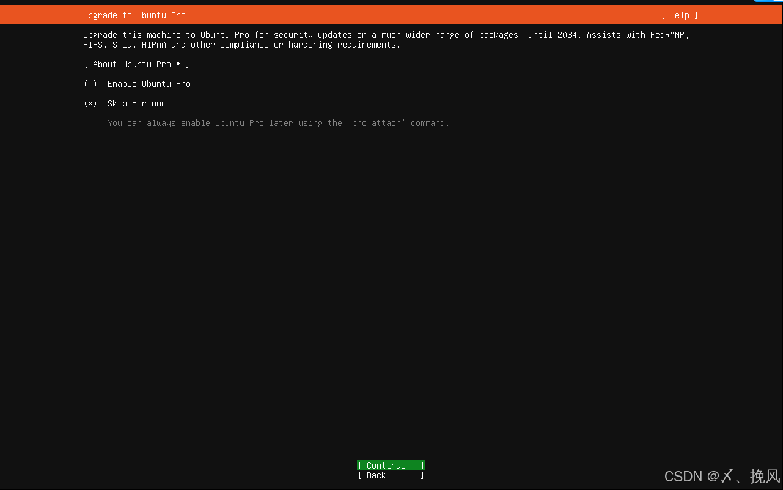Click the orange header bar

[391, 15]
